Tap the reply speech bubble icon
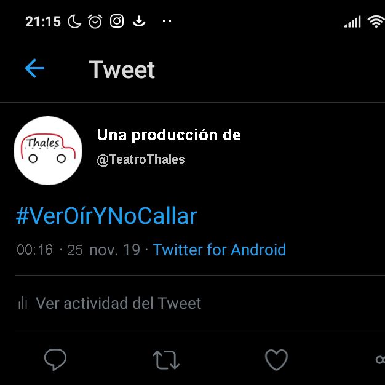The width and height of the screenshot is (385, 385). tap(55, 359)
